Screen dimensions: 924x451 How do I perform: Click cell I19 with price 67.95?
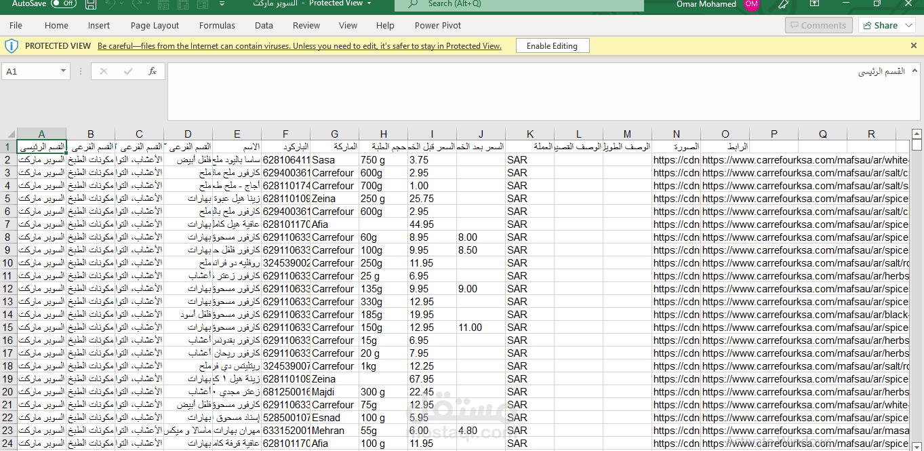pos(432,379)
